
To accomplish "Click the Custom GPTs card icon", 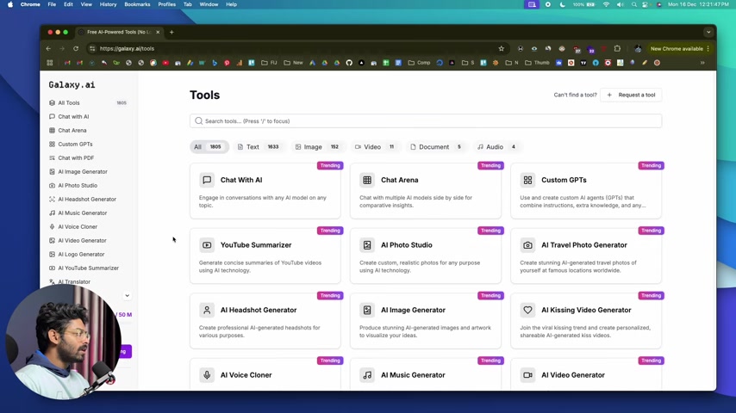I will [x=527, y=180].
